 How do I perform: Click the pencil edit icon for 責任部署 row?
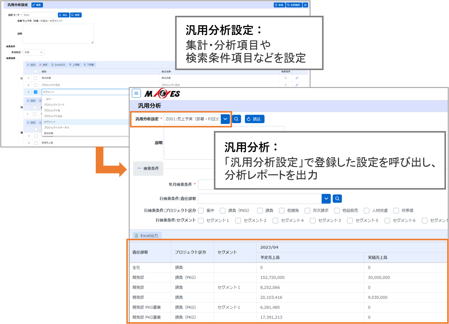(x=297, y=78)
